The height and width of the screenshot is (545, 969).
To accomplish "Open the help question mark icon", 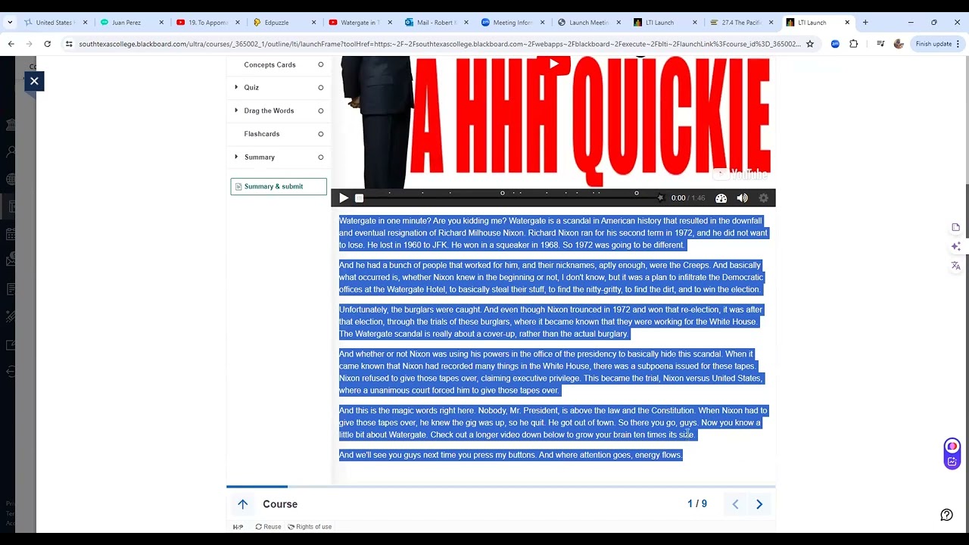I will tap(946, 515).
